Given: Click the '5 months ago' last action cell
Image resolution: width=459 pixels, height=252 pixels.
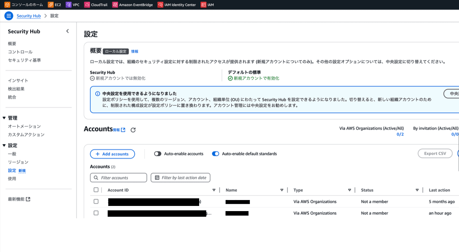Looking at the screenshot, I should point(442,202).
